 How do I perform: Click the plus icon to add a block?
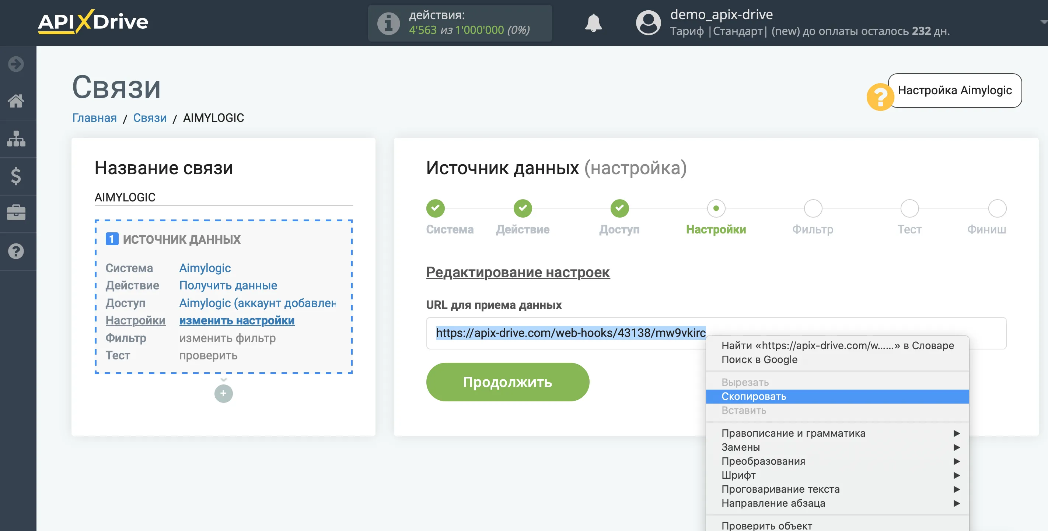[x=223, y=393]
